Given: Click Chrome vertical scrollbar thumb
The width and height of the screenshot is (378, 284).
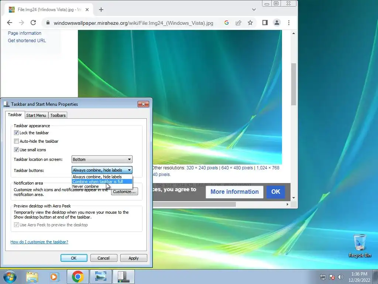Looking at the screenshot, I should (x=293, y=84).
